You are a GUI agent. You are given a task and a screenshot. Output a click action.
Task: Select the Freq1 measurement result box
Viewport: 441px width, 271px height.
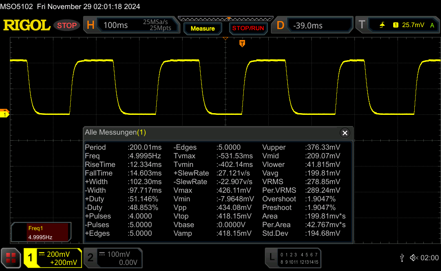(40, 232)
